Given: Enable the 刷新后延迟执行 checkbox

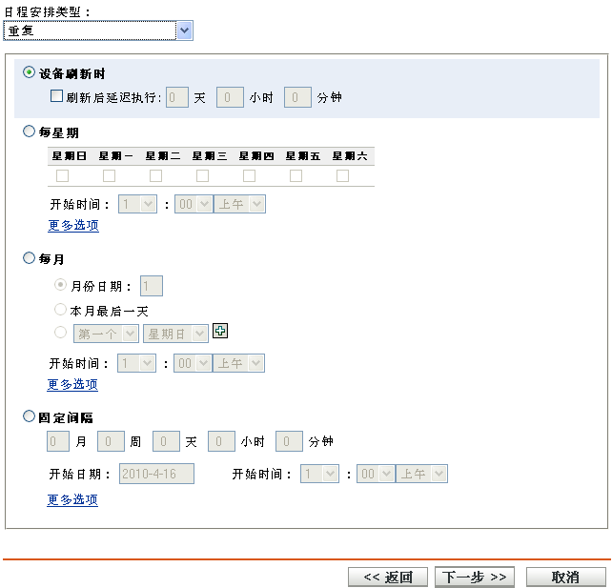Looking at the screenshot, I should pyautogui.click(x=56, y=95).
